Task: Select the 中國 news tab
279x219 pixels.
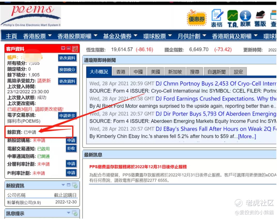Action: coord(138,72)
